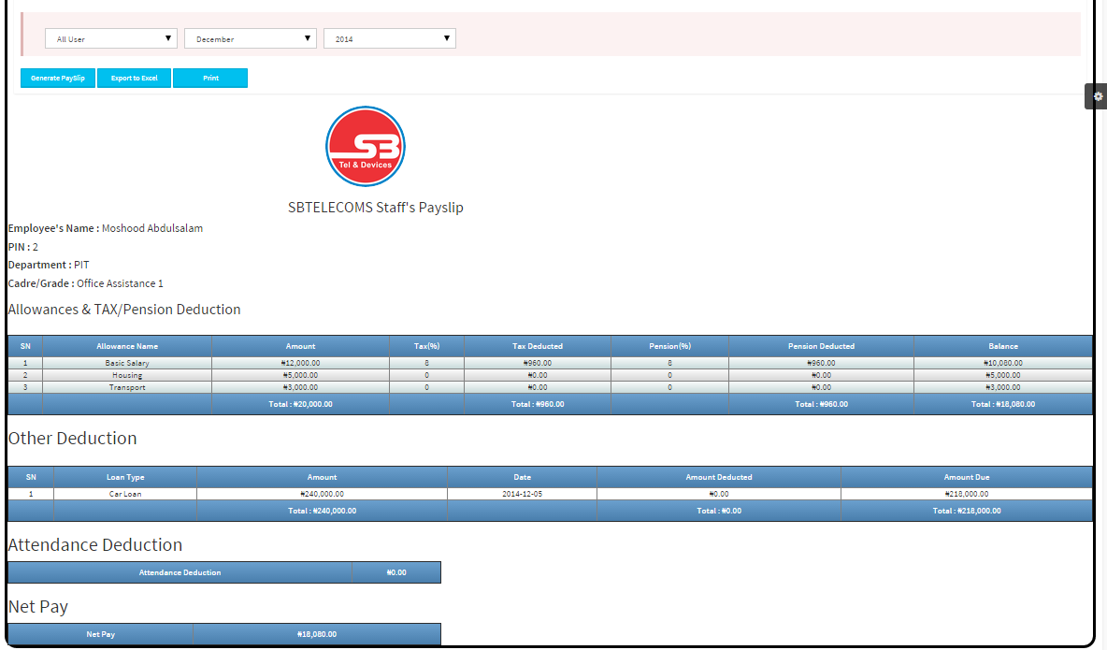Select the Basic Salary row cell
This screenshot has width=1107, height=650.
point(127,363)
